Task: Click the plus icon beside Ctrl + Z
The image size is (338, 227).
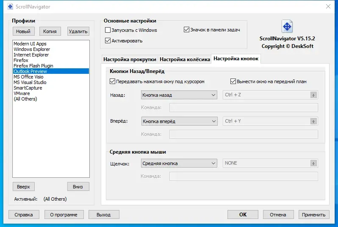Action: [313, 95]
